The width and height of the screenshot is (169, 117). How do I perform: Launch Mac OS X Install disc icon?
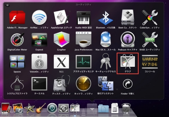pyautogui.click(x=106, y=40)
